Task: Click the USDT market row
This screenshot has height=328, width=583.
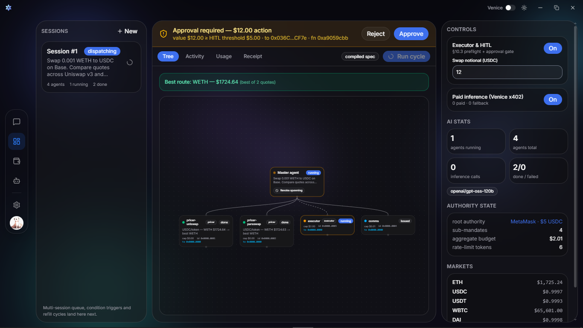Action: pos(507,301)
